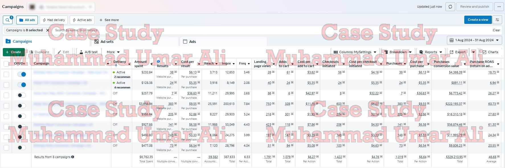505x168 pixels.
Task: Expand the Columns: MySettings dropdown
Action: pyautogui.click(x=355, y=52)
